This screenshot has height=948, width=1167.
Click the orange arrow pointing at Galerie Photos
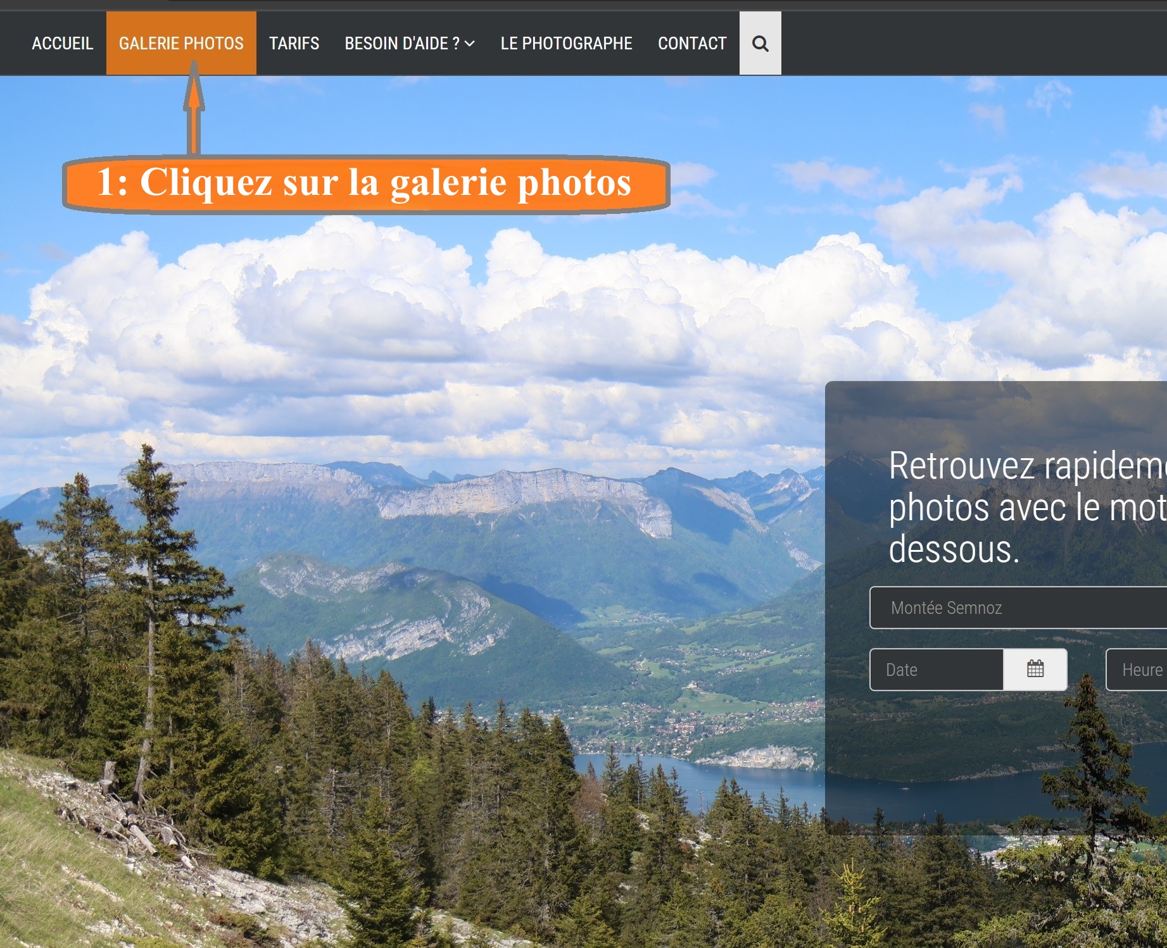(x=194, y=108)
